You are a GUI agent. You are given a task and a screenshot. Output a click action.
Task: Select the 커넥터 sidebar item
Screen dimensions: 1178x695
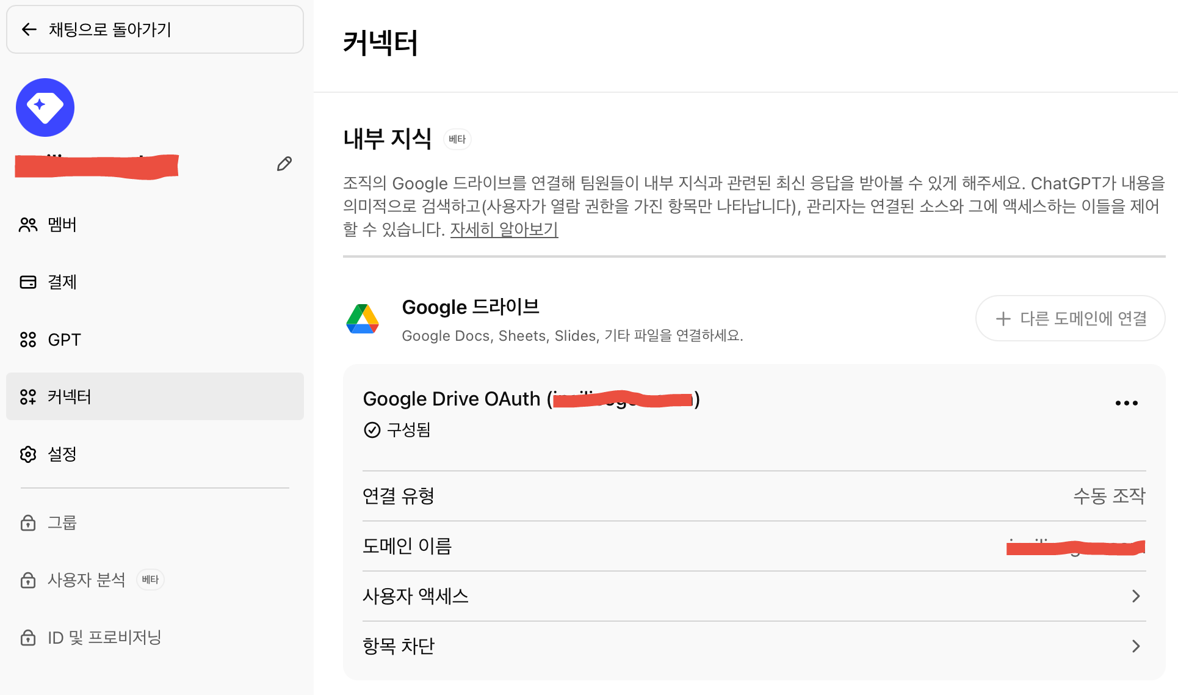[x=154, y=396]
